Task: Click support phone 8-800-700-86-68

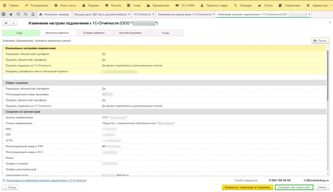Action: point(279,180)
